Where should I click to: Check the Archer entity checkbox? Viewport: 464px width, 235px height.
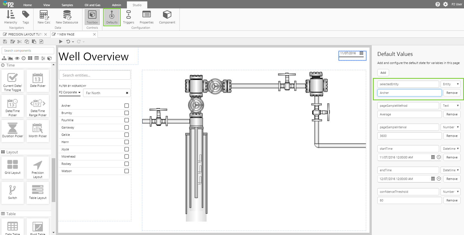click(127, 106)
